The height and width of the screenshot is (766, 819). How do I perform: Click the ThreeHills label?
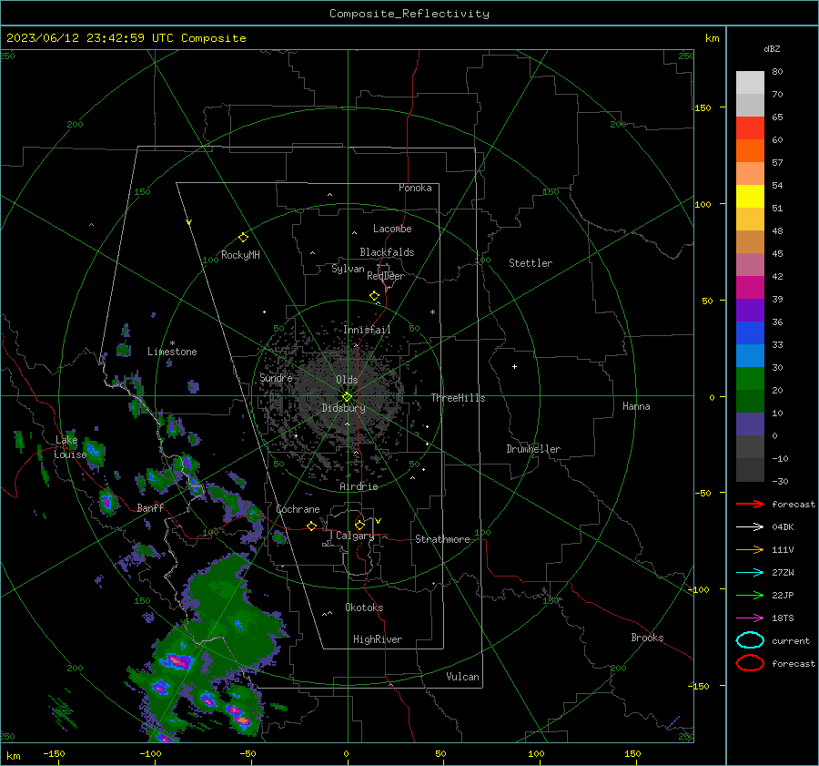458,398
